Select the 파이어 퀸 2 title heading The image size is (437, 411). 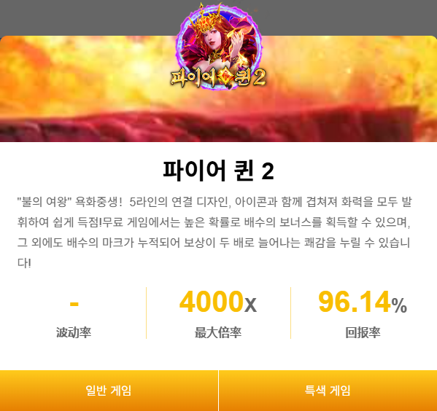219,171
